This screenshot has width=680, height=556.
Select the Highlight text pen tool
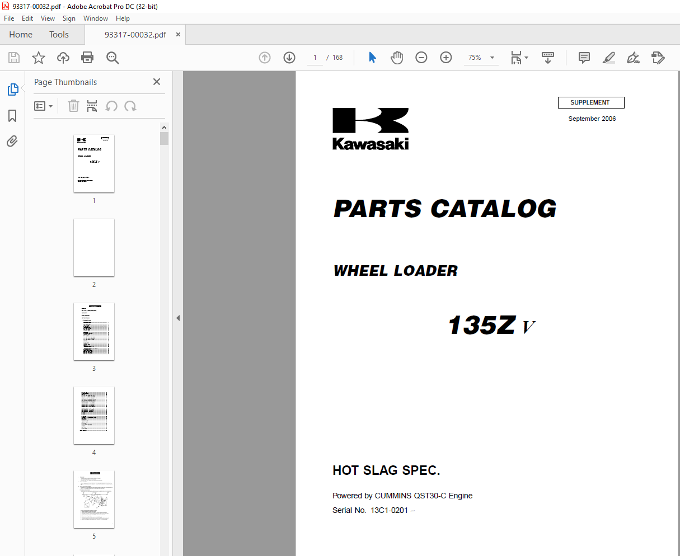click(x=609, y=58)
